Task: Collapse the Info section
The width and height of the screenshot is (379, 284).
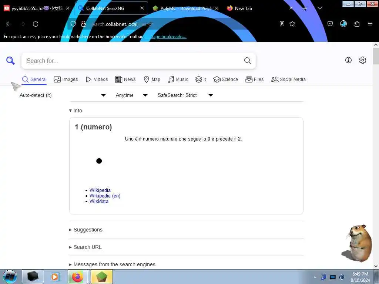Action: pyautogui.click(x=76, y=111)
